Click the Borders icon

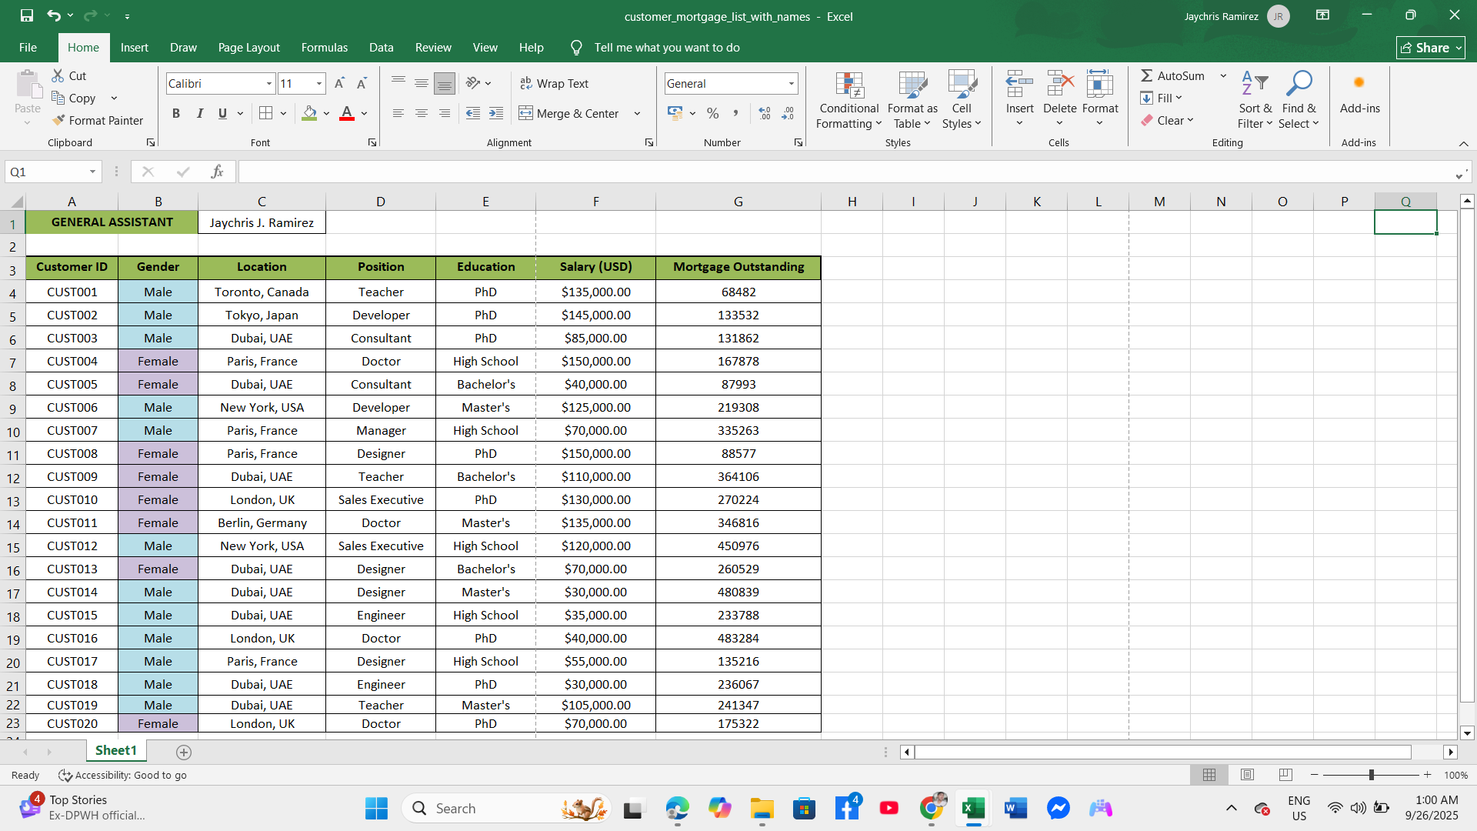266,113
